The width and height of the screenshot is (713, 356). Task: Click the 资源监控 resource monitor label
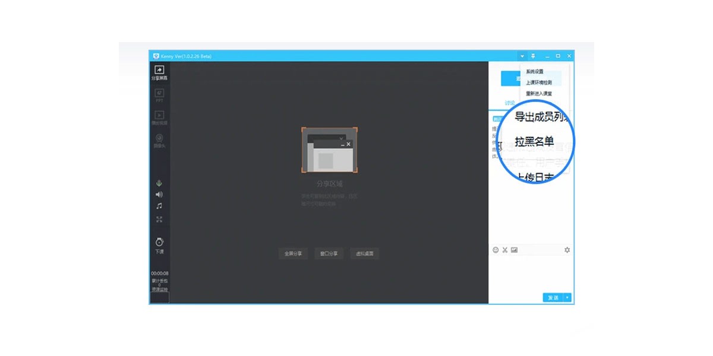pyautogui.click(x=160, y=290)
